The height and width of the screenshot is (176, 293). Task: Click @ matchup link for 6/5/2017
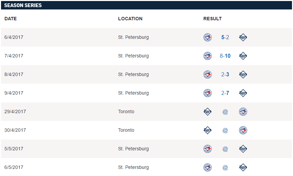(225, 168)
